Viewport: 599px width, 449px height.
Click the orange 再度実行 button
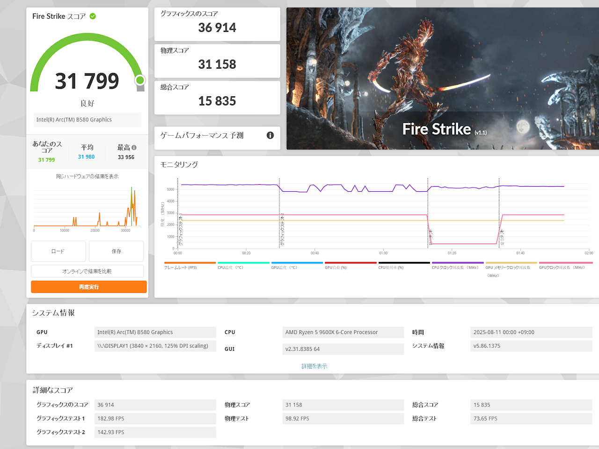(x=89, y=287)
